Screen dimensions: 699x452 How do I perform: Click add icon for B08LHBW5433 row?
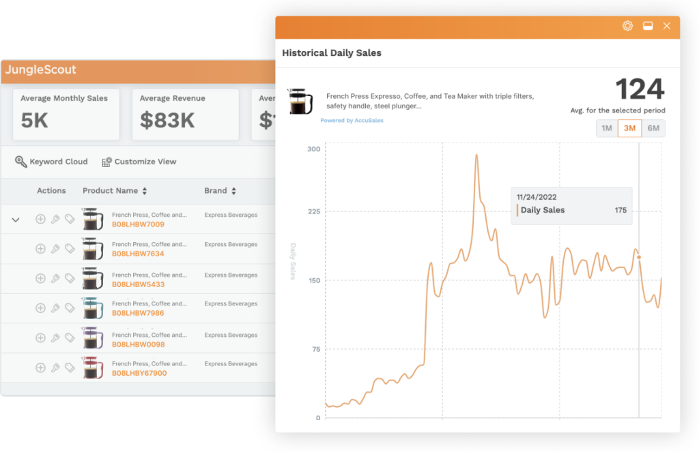(40, 278)
